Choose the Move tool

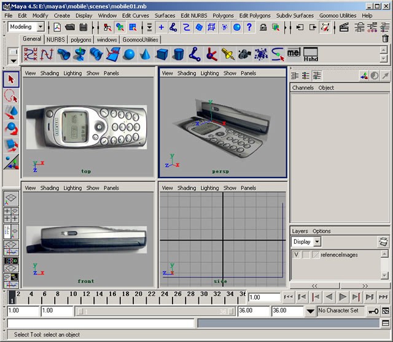(x=11, y=112)
